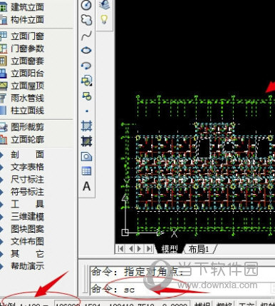Open the 比例 1:100 scale dropdown
Viewport: 275px width, 306px height.
(x=24, y=305)
